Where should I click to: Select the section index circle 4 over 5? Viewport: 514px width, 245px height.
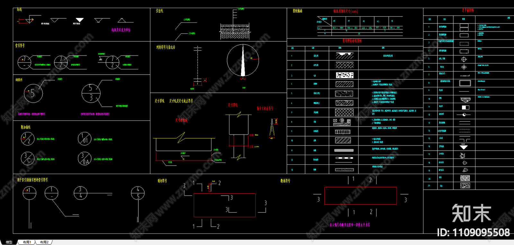coord(138,193)
